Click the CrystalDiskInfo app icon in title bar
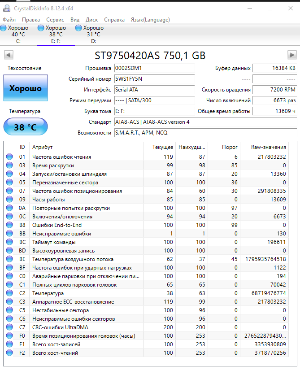The height and width of the screenshot is (370, 300). point(7,8)
